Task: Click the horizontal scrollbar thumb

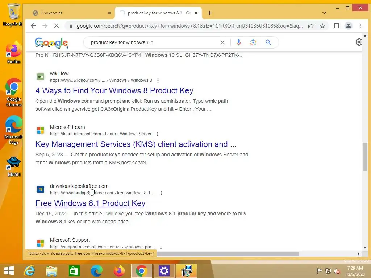Action: pos(228,254)
